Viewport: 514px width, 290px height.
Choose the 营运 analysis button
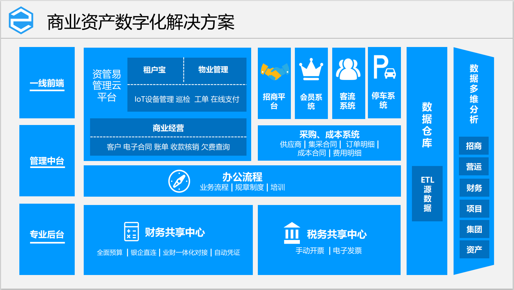tap(474, 167)
